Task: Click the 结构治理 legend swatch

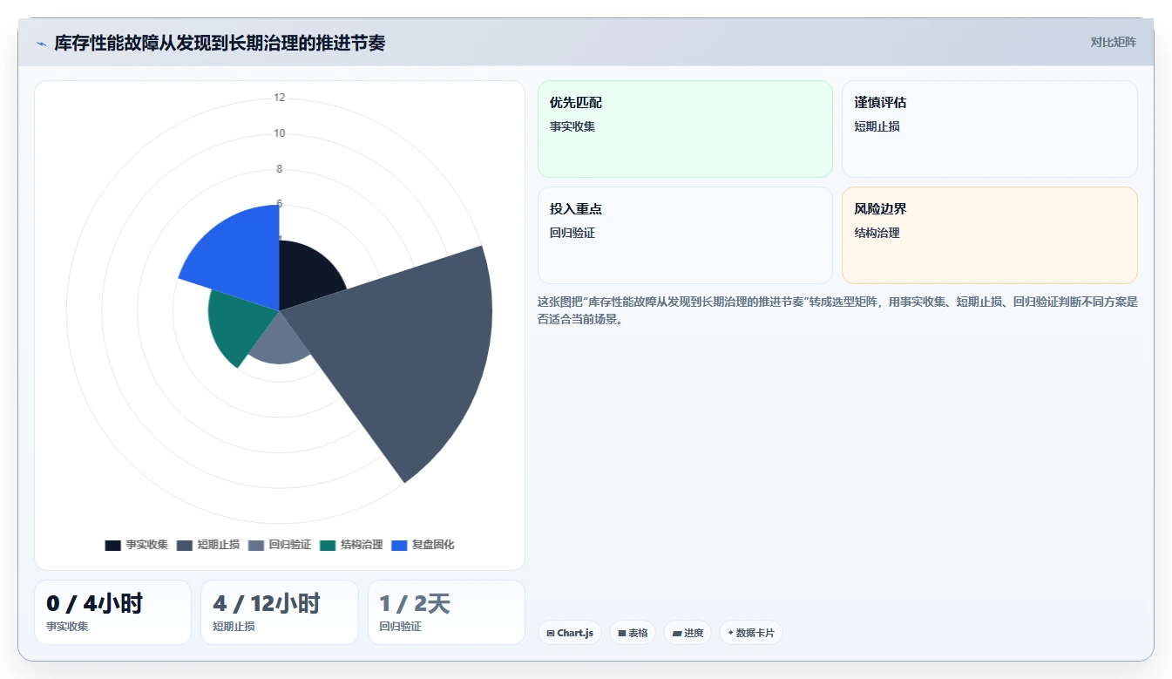Action: [x=328, y=545]
